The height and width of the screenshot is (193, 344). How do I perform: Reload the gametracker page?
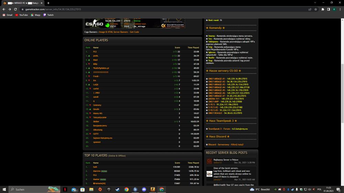[x=15, y=9]
